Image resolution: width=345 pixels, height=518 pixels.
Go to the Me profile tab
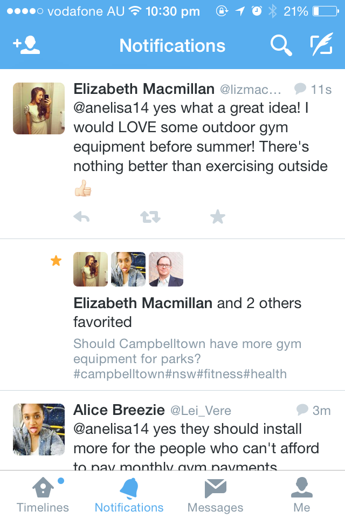coord(301,495)
